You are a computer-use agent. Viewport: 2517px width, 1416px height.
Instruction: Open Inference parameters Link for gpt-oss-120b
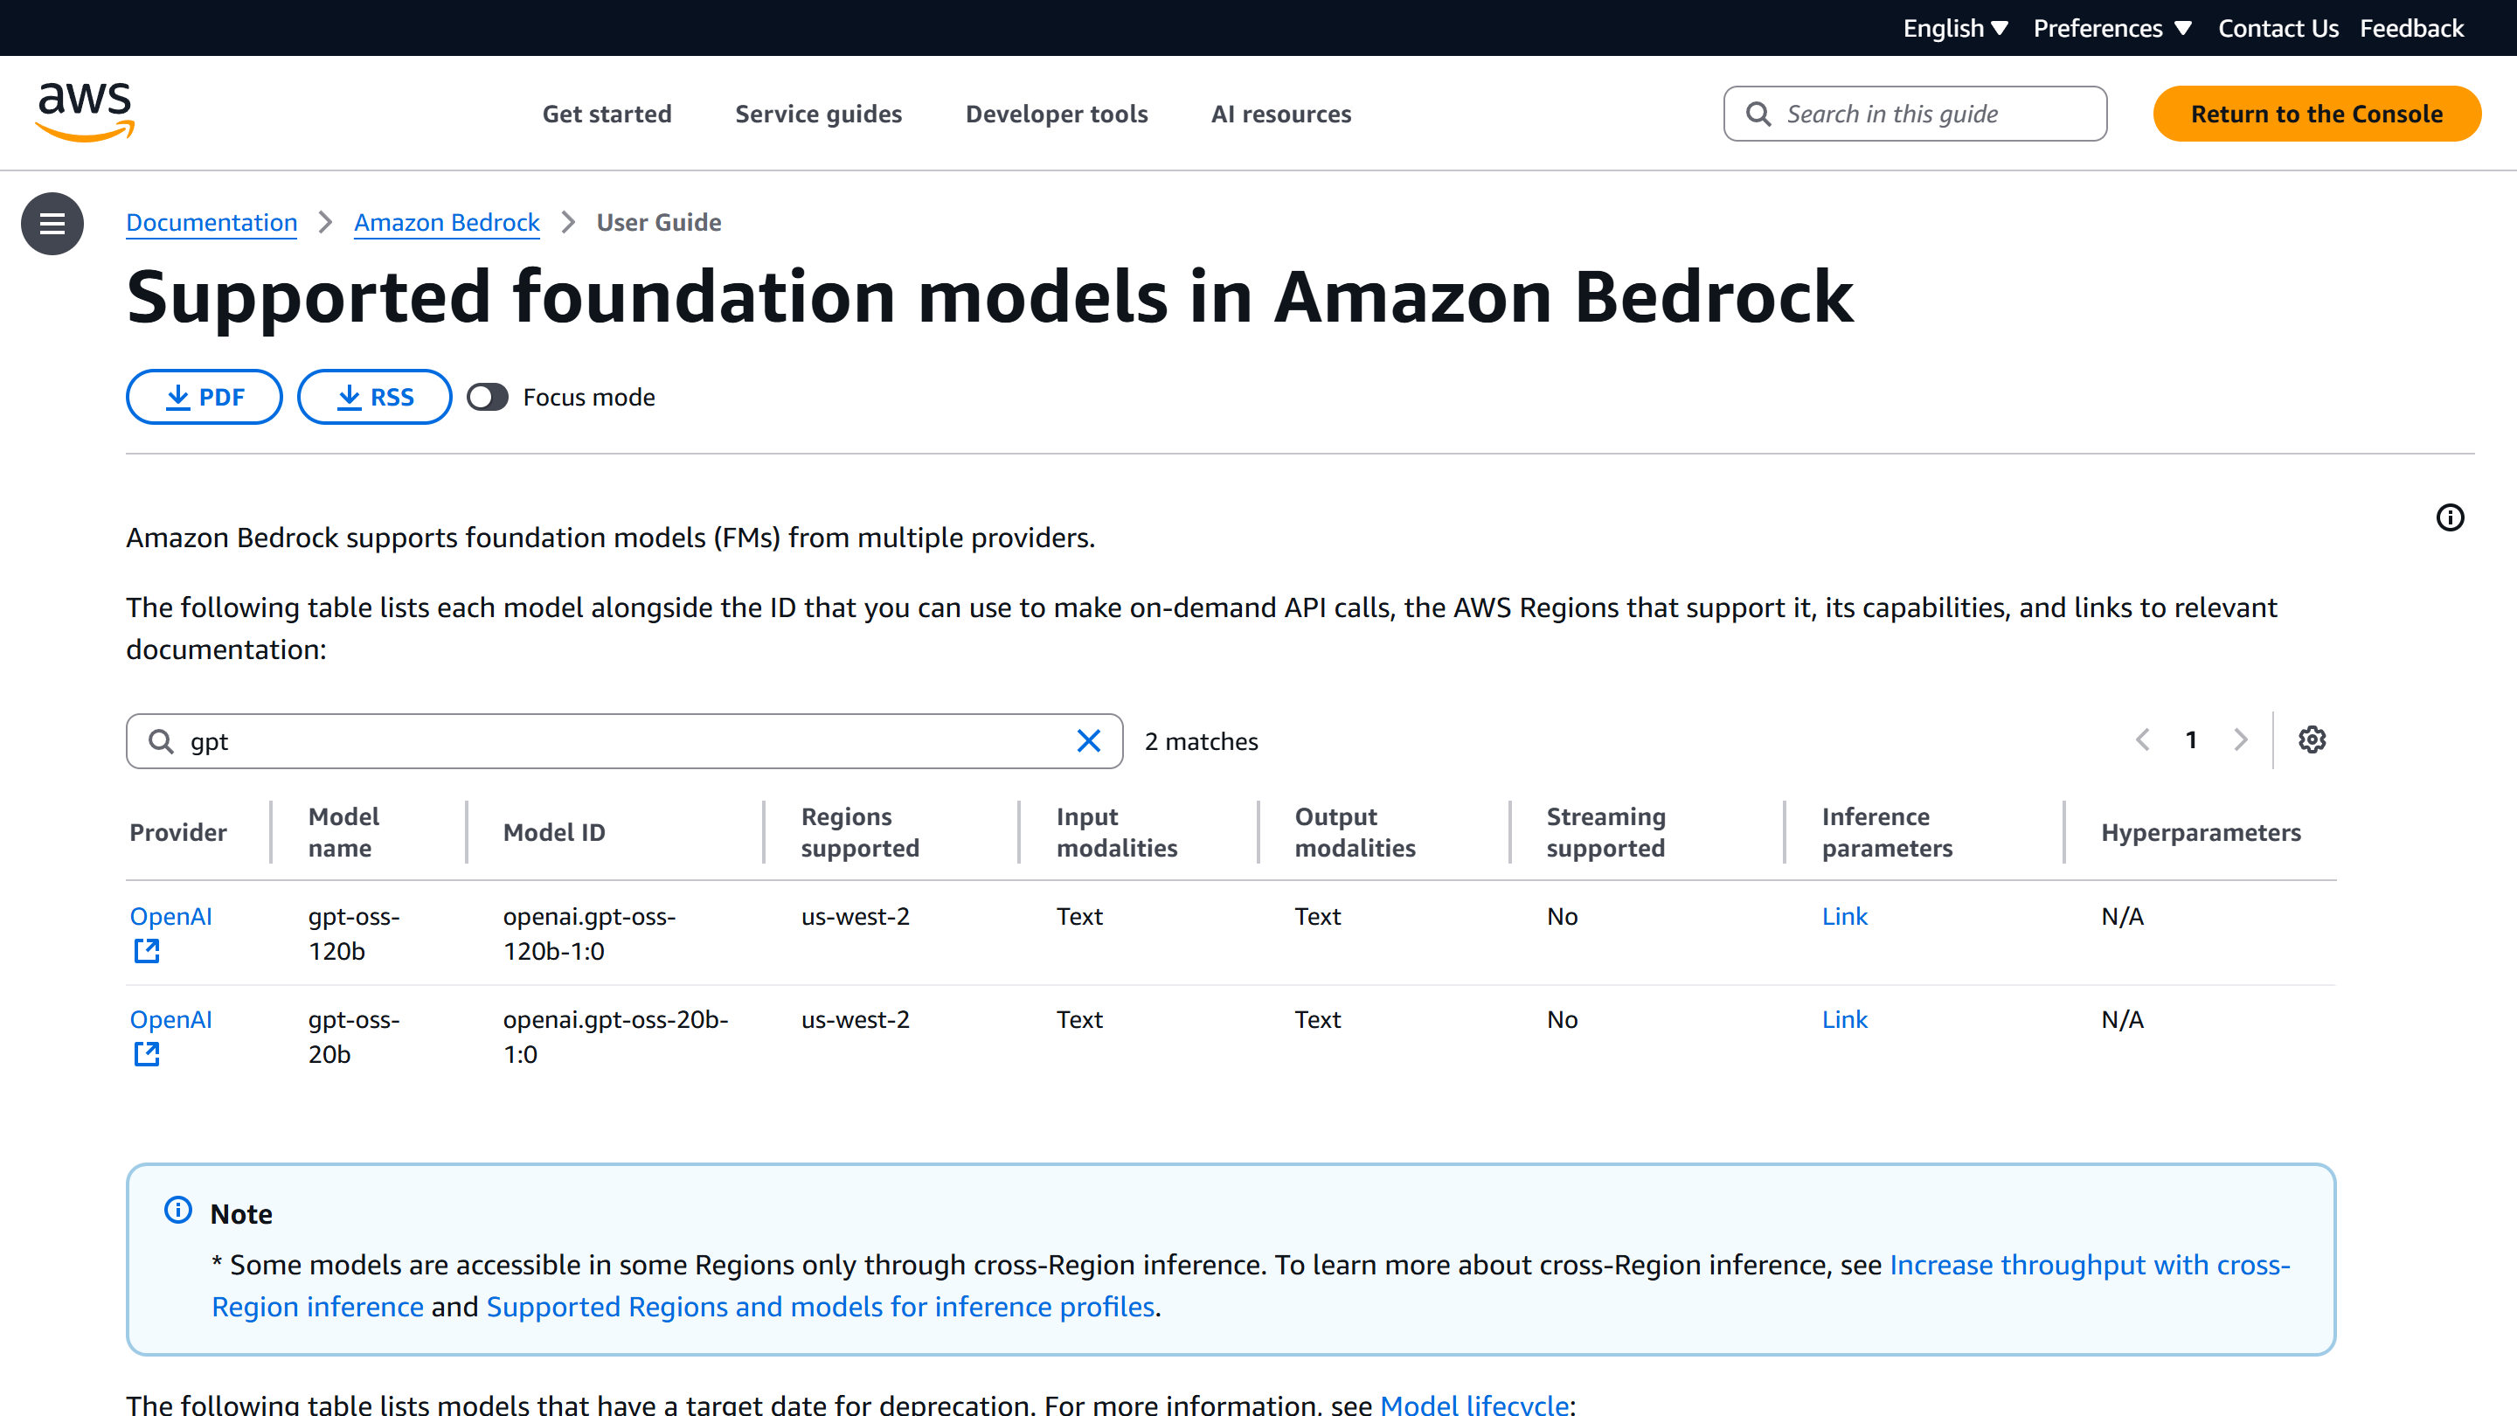pyautogui.click(x=1844, y=916)
